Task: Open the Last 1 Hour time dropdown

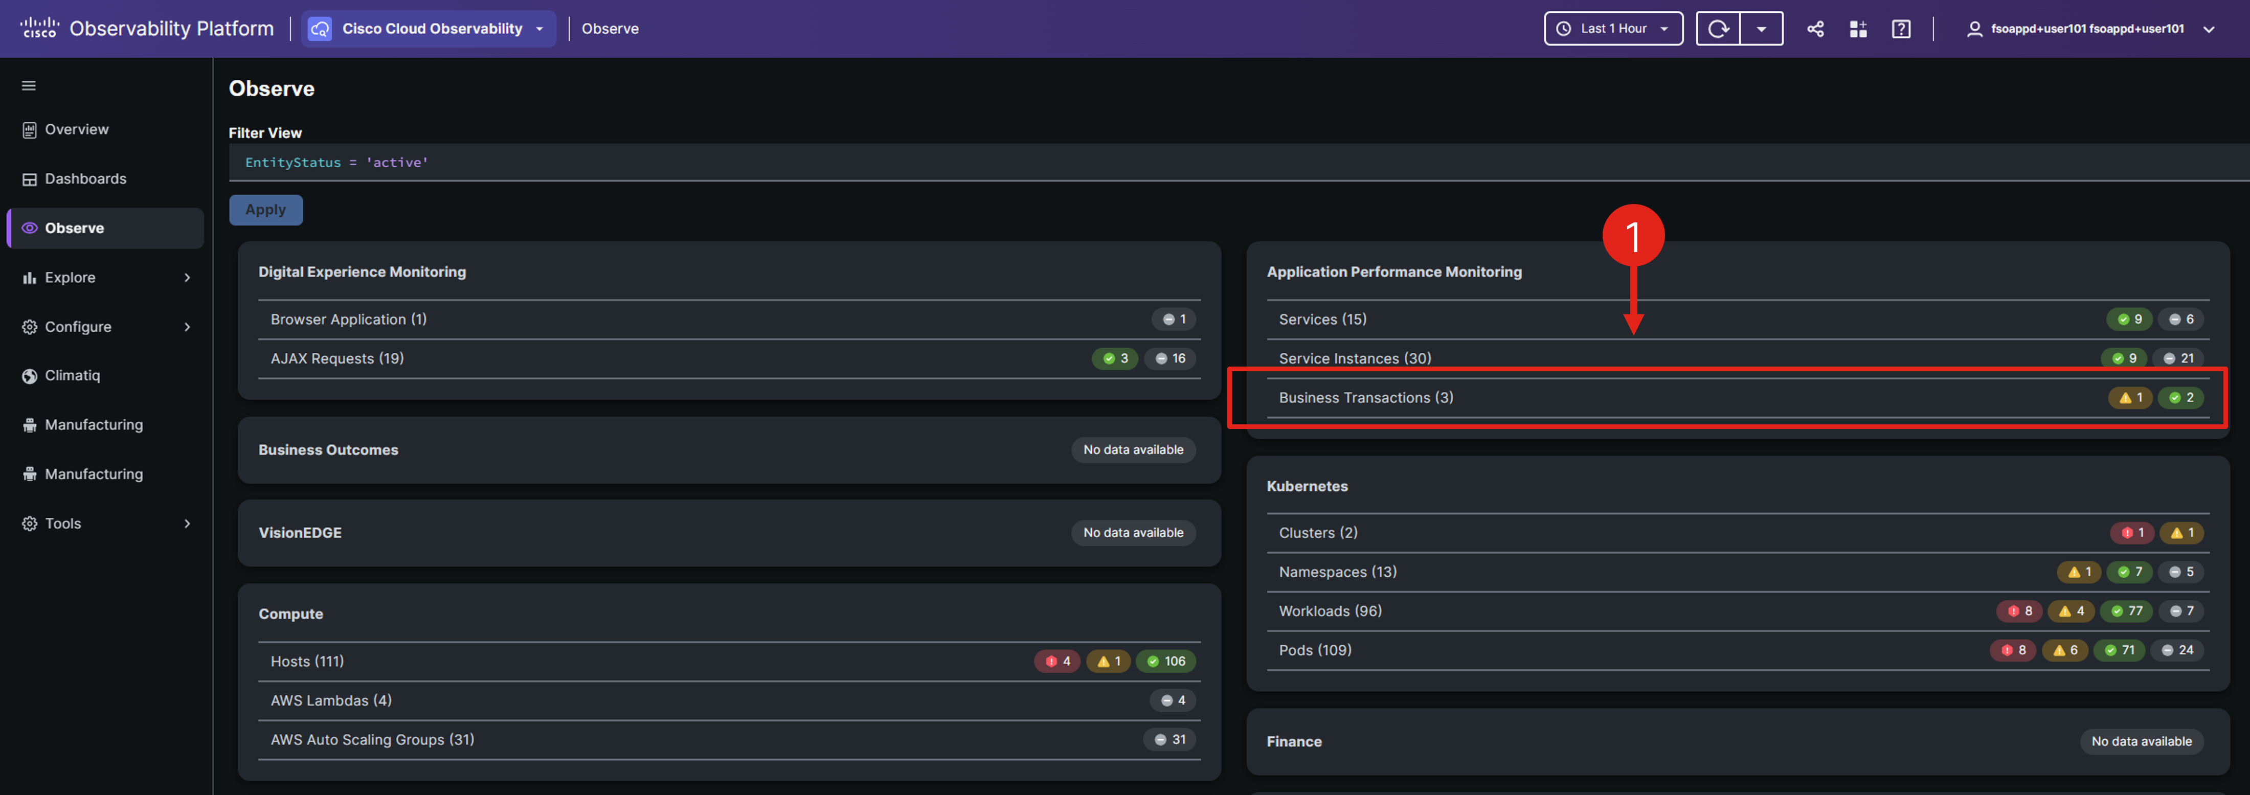Action: point(1612,29)
